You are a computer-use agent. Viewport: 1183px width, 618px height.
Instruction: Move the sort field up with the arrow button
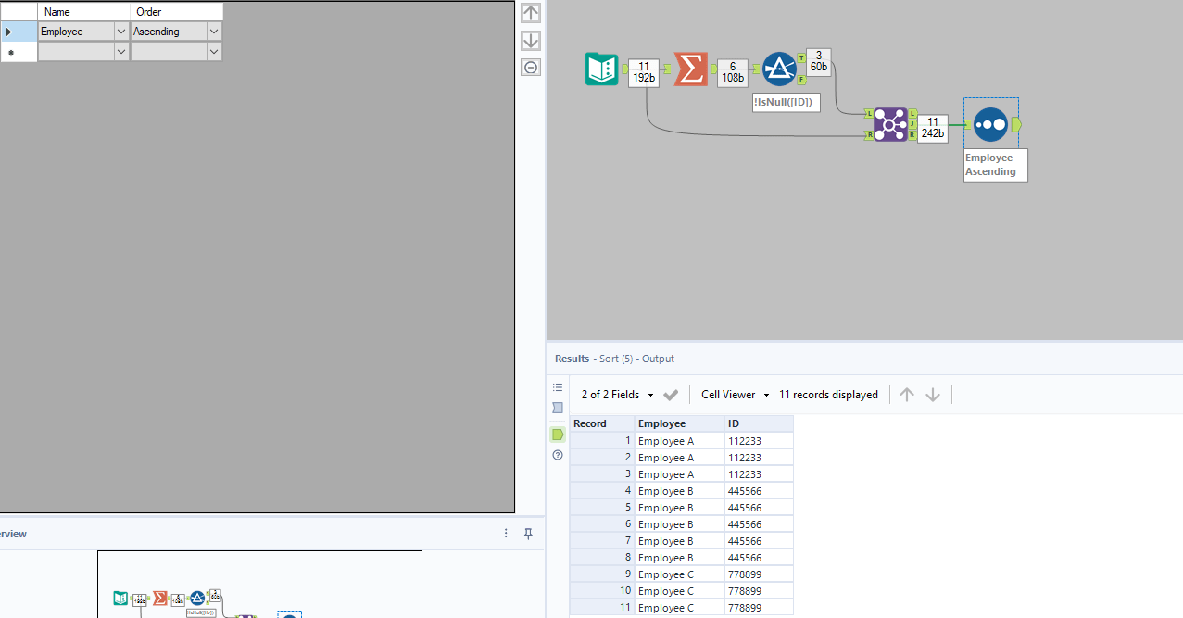(530, 13)
